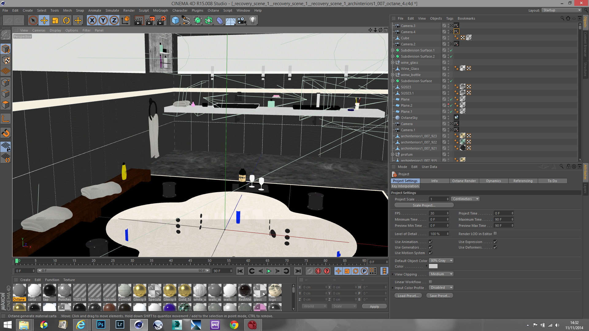
Task: Jump to end of animation
Action: [298, 271]
